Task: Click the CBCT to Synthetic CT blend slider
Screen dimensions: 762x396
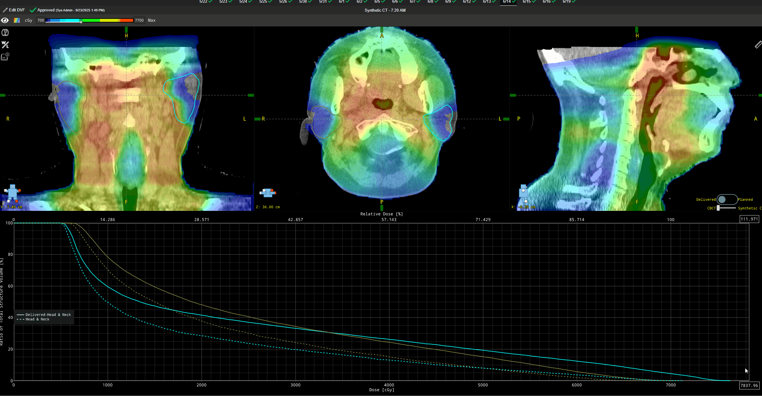Action: (x=718, y=208)
